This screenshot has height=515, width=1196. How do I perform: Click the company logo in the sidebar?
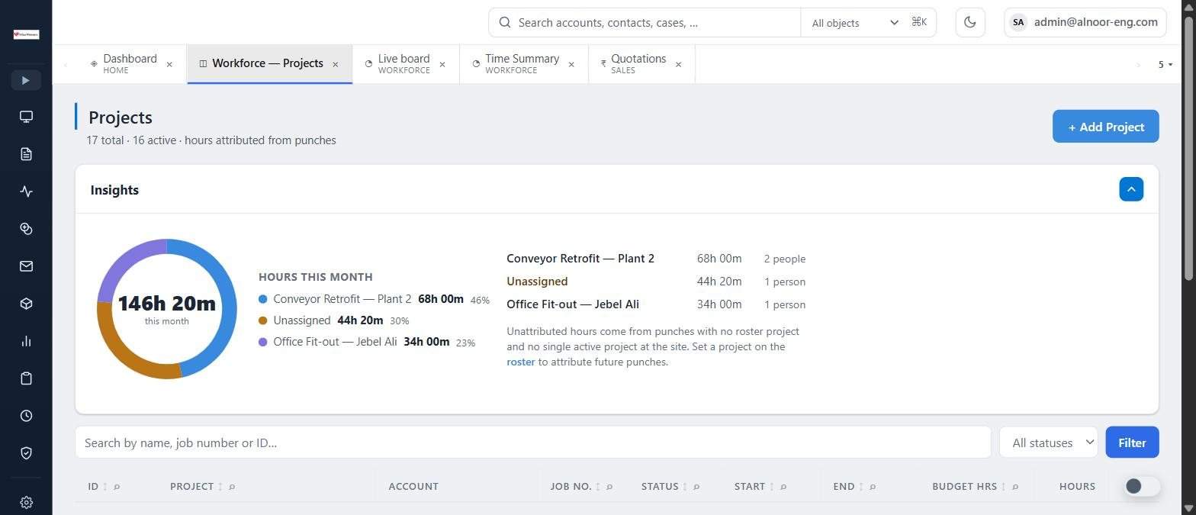pyautogui.click(x=26, y=34)
